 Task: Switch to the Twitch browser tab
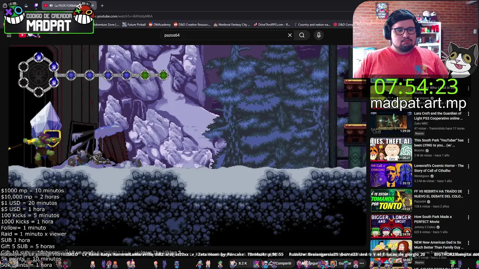pos(36,6)
